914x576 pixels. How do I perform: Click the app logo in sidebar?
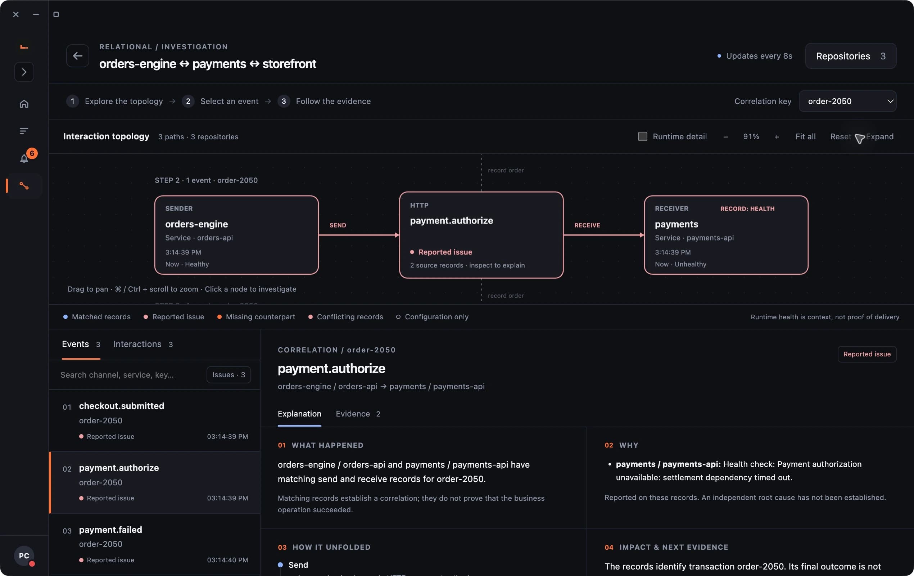[24, 47]
